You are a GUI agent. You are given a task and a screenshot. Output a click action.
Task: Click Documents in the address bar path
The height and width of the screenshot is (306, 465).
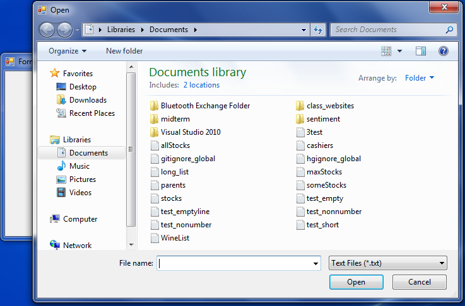click(168, 30)
